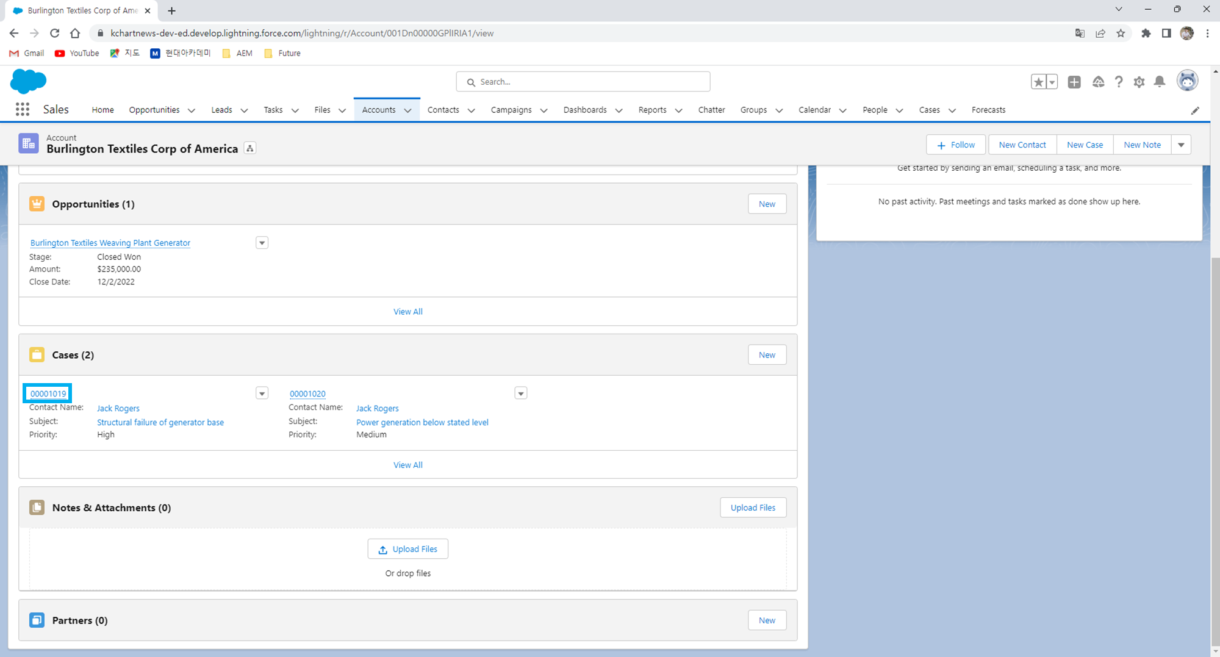The height and width of the screenshot is (657, 1220).
Task: Click the Account record building icon
Action: 29,143
